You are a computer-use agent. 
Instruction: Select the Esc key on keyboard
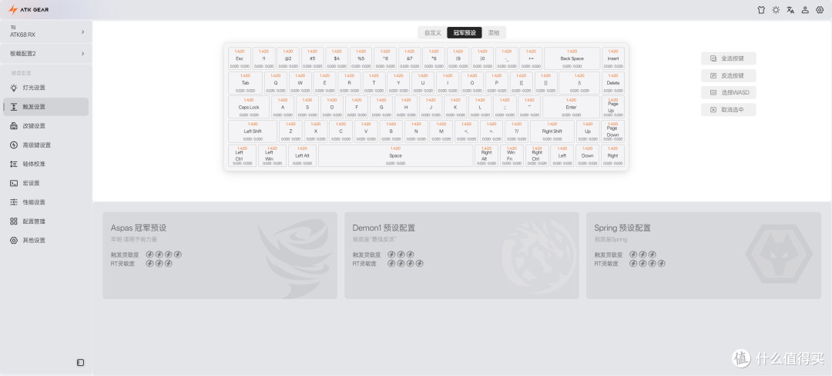(x=240, y=58)
